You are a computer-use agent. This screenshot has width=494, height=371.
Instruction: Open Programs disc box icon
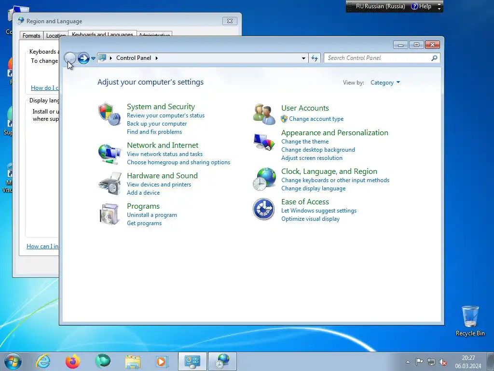pyautogui.click(x=110, y=214)
